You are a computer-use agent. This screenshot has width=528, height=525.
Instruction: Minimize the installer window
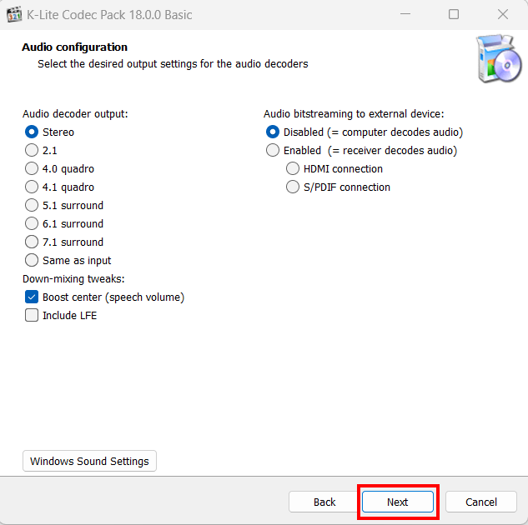[405, 14]
